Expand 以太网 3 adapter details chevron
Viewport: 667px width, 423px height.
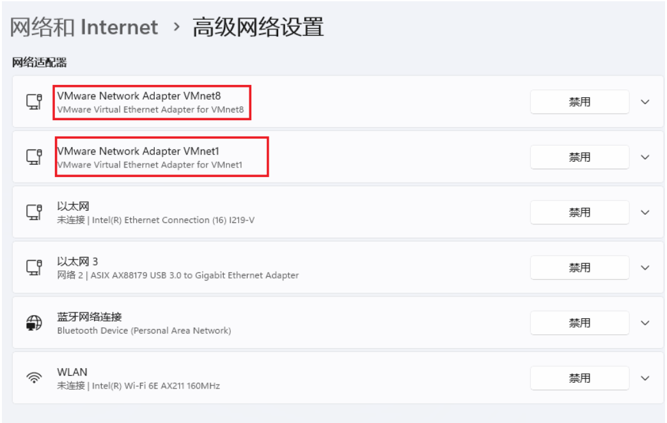[x=645, y=268]
